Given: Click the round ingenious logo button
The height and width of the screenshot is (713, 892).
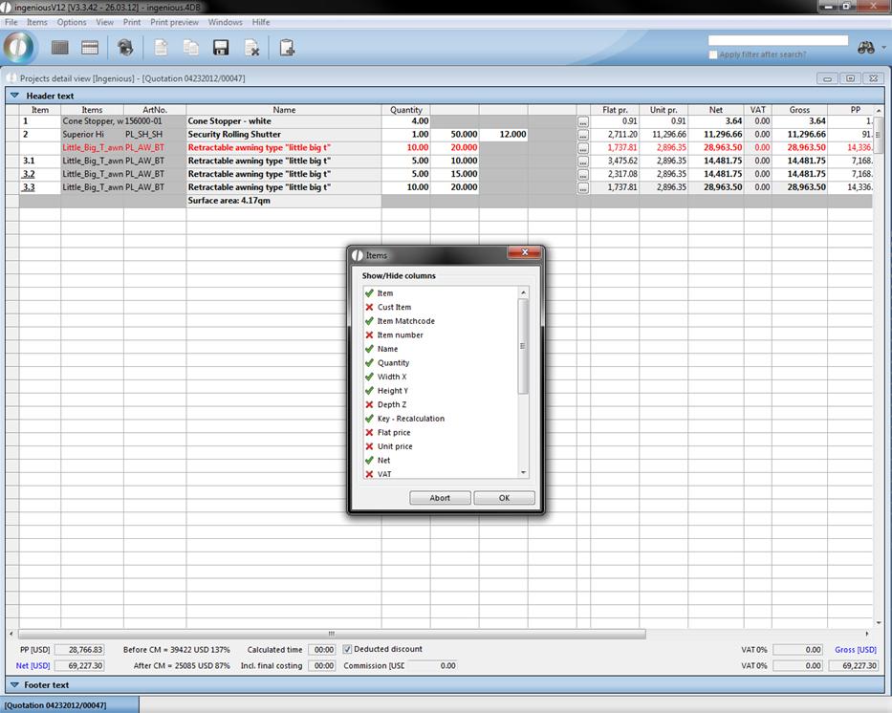Looking at the screenshot, I should tap(19, 47).
